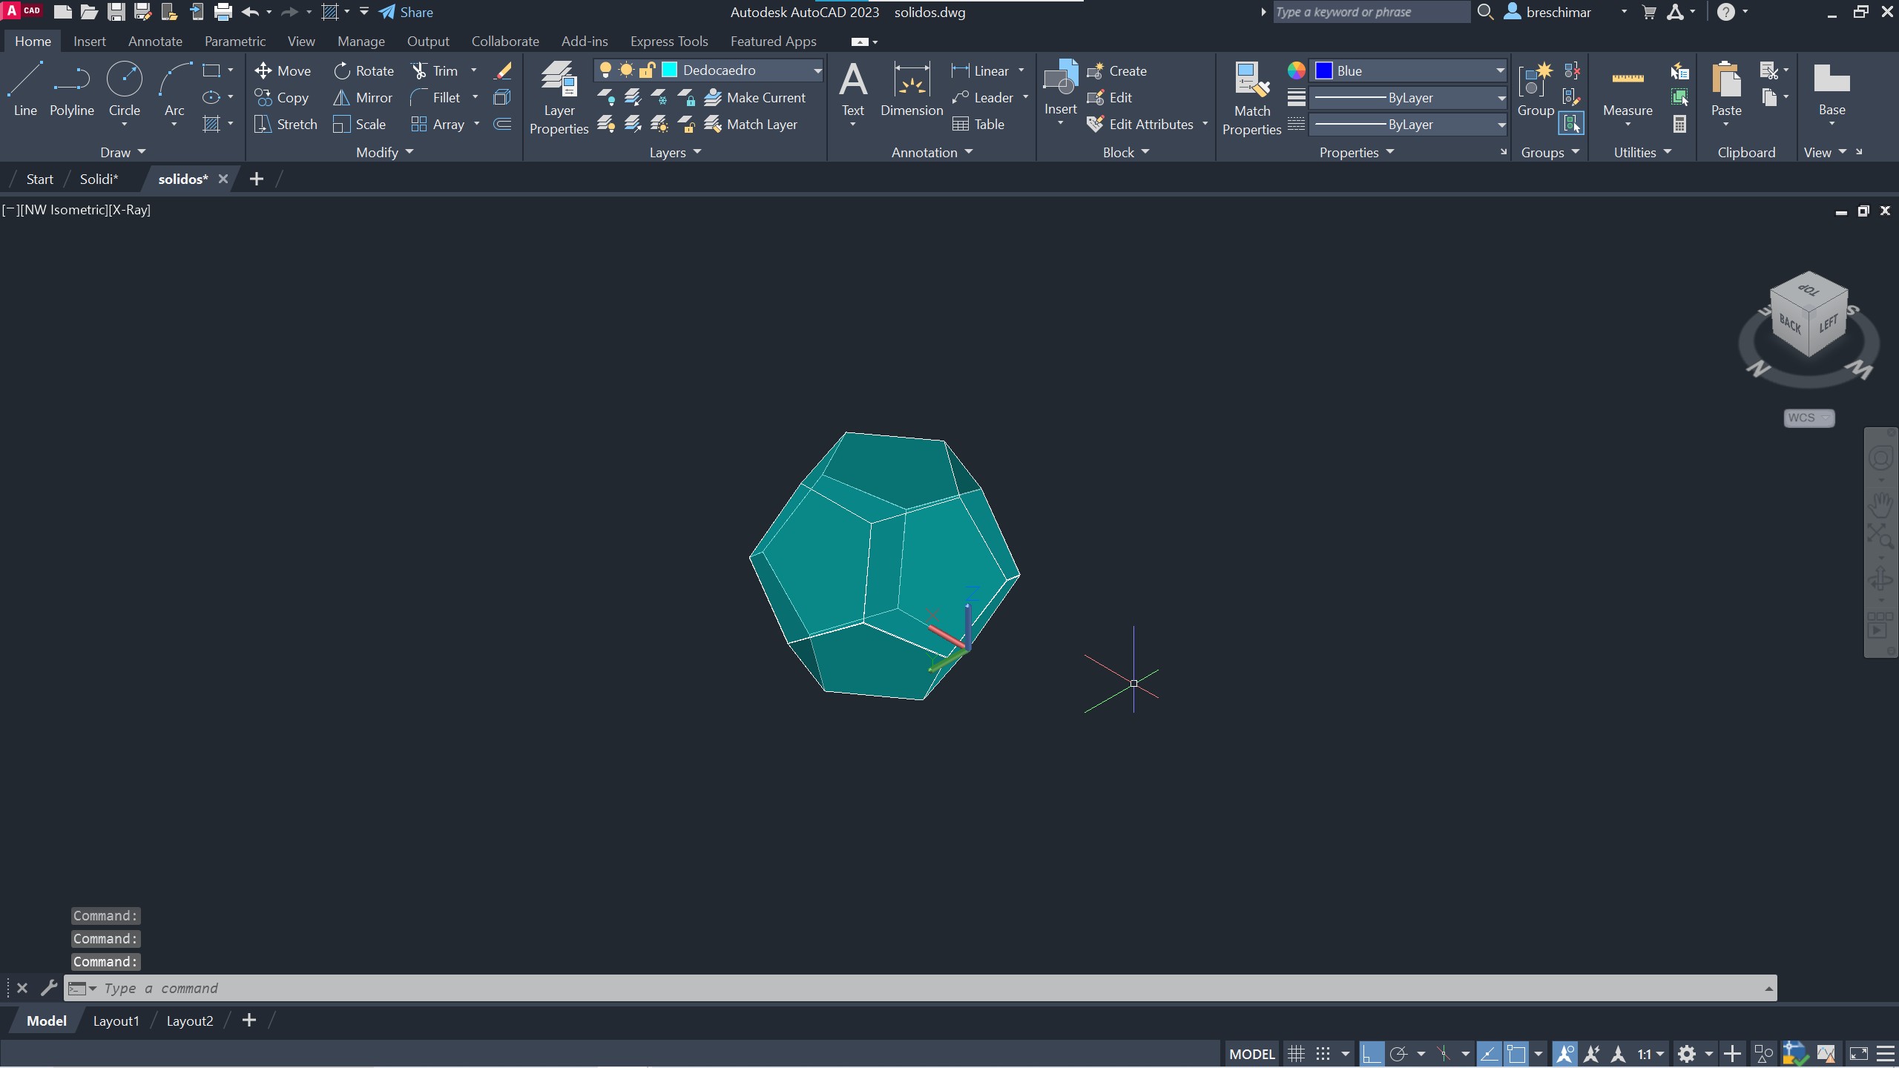
Task: Click the Erase tool icon
Action: 503,70
